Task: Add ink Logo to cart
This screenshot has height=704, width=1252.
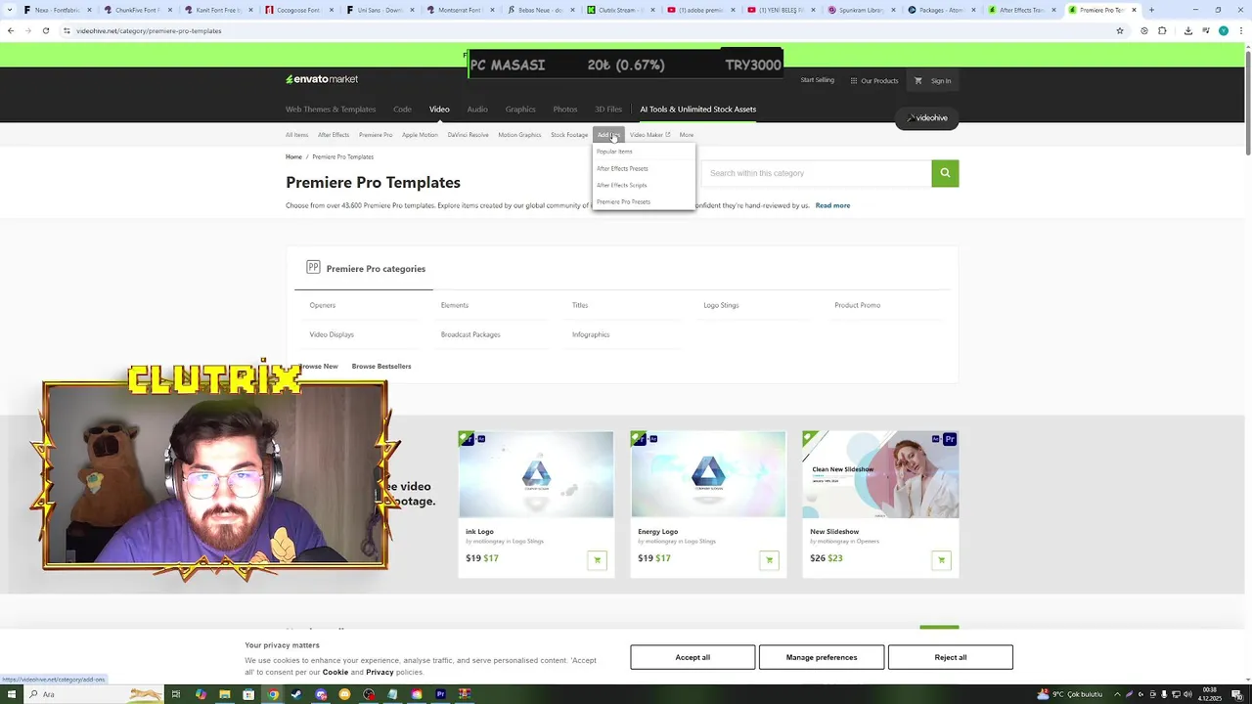Action: (x=597, y=560)
